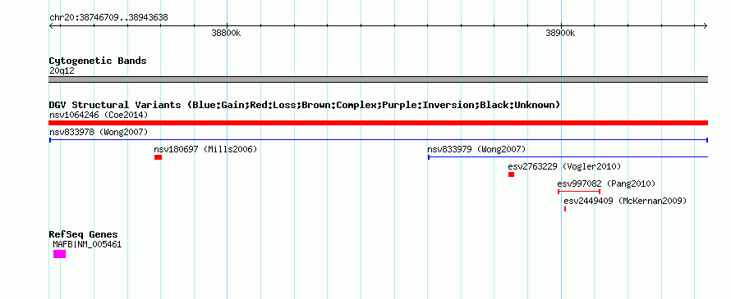Click the RefSeq Genes track title

pyautogui.click(x=84, y=235)
